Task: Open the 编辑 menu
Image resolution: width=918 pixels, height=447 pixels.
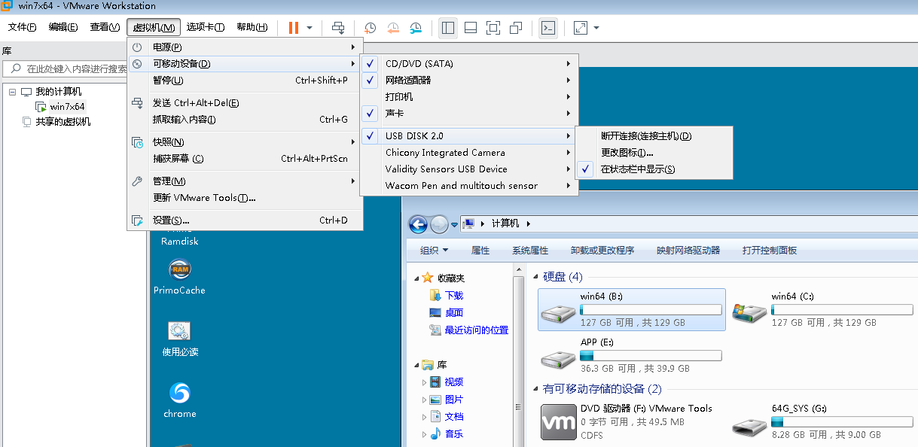Action: [63, 28]
